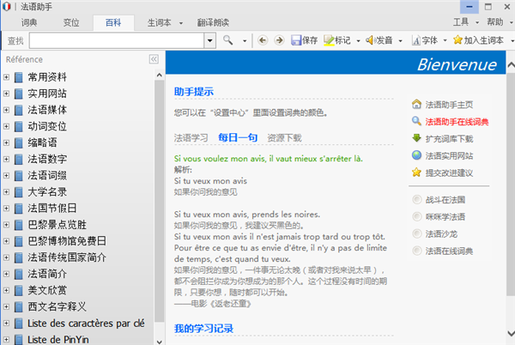Select the 法语沙龙 radio option

(416, 234)
